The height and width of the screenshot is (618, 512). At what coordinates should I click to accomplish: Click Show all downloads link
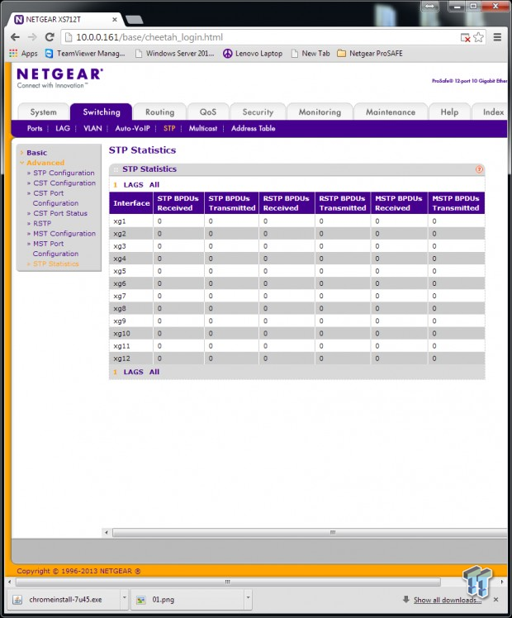447,600
